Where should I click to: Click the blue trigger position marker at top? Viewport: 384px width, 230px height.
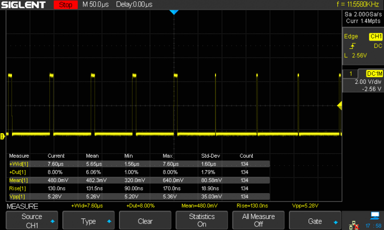[x=173, y=12]
